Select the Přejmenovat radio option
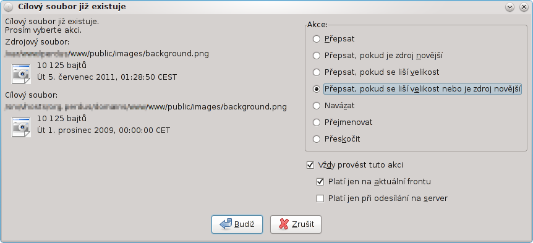The width and height of the screenshot is (533, 243). 343,122
